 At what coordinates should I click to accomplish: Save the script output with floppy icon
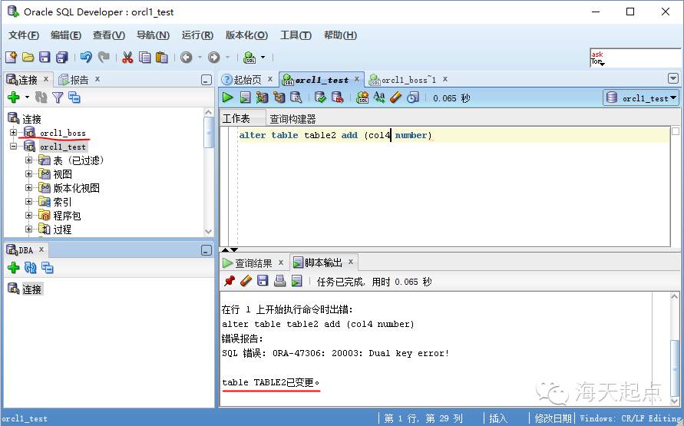click(263, 281)
